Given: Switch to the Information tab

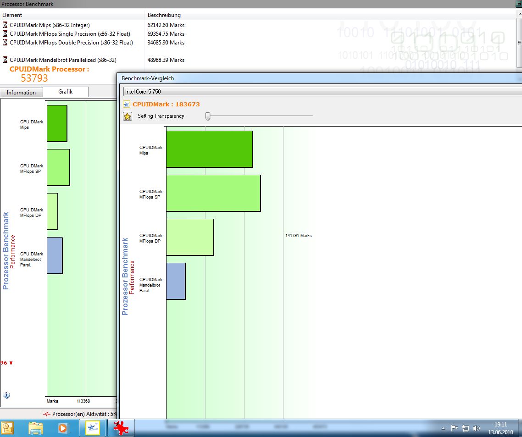Looking at the screenshot, I should [21, 93].
